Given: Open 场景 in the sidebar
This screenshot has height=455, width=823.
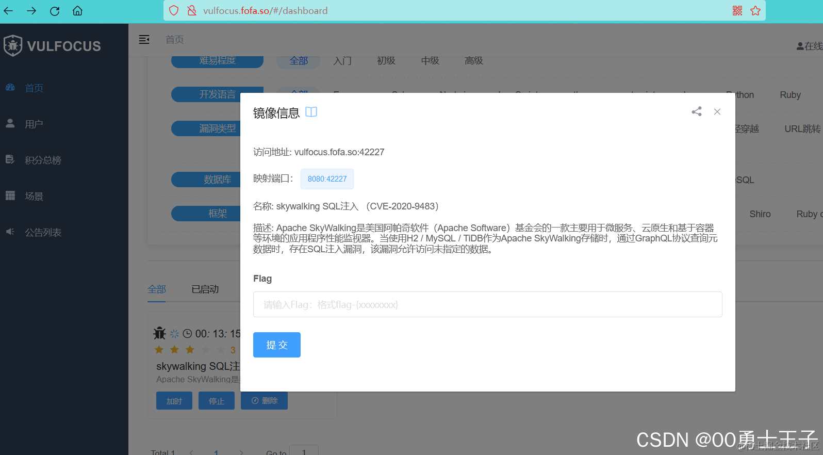Looking at the screenshot, I should coord(34,197).
